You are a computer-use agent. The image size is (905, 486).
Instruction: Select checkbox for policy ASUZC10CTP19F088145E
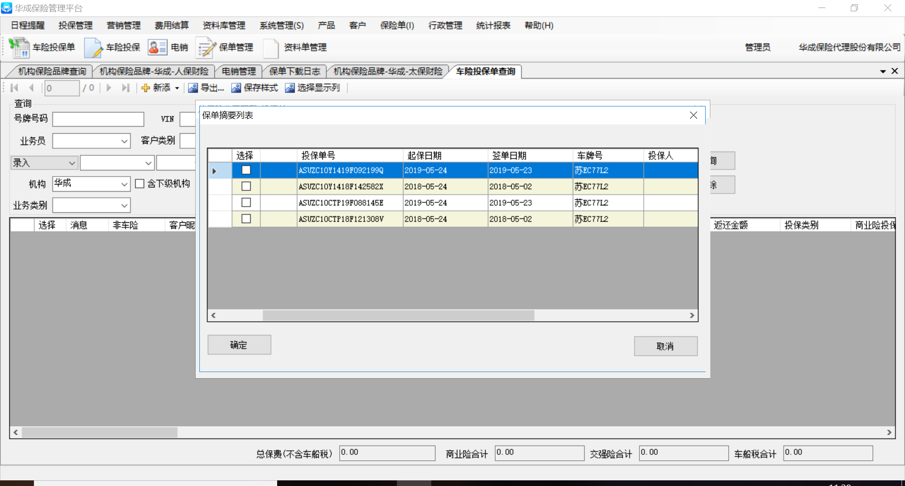(x=246, y=202)
